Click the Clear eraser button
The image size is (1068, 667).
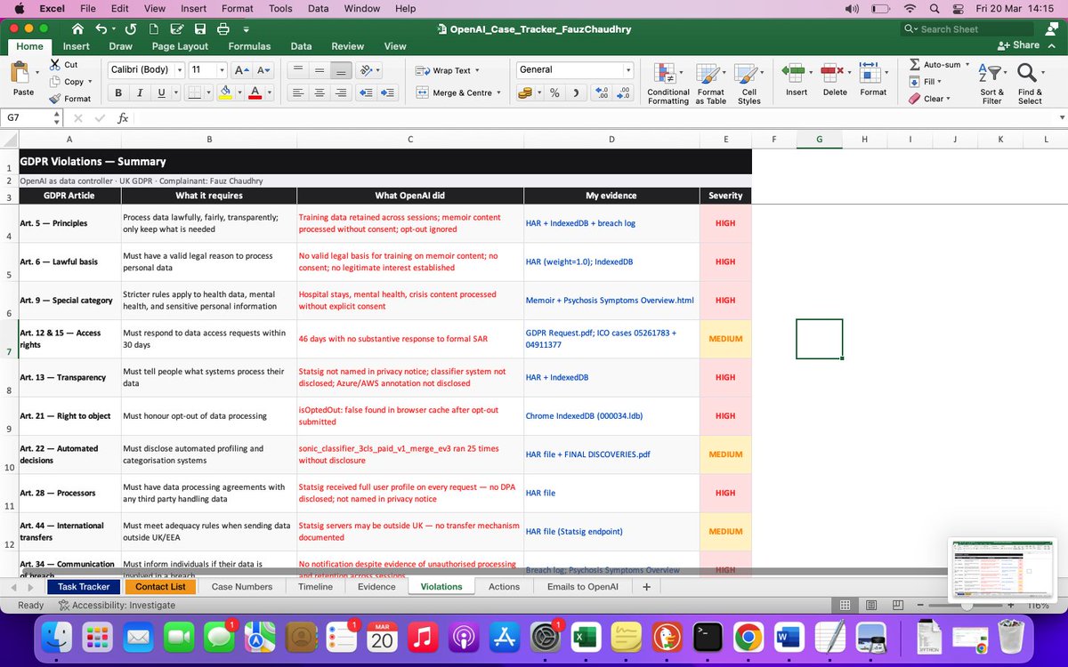pos(929,99)
